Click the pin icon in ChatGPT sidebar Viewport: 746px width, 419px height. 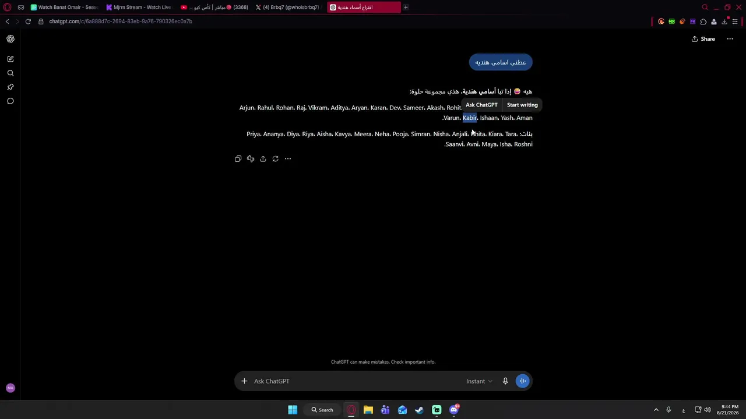tap(10, 87)
